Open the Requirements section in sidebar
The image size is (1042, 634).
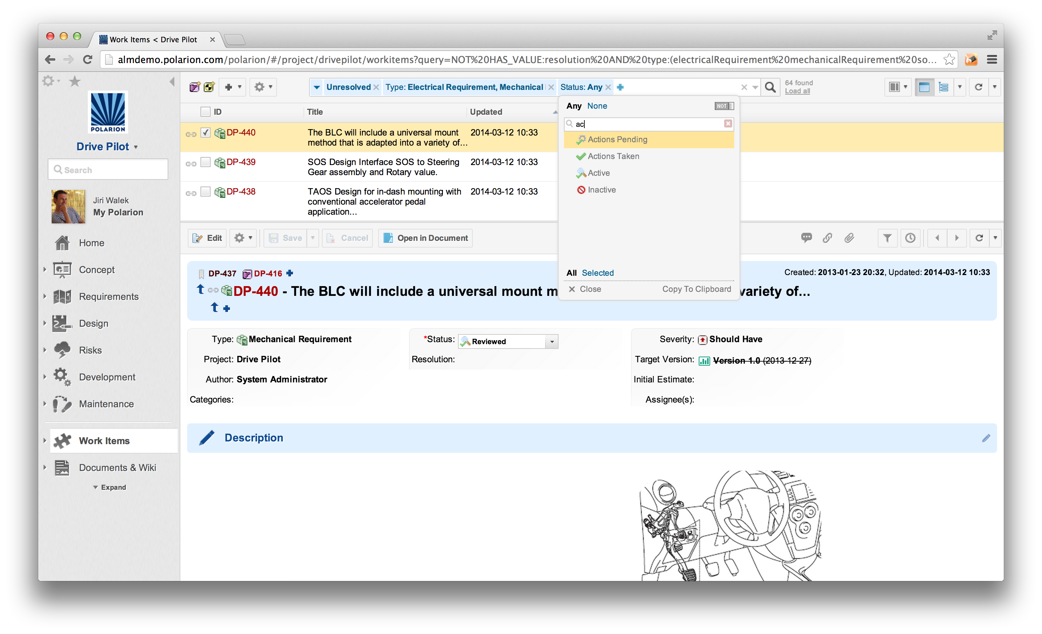click(x=108, y=296)
